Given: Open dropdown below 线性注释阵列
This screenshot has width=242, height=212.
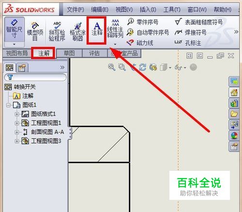Looking at the screenshot, I should click(x=115, y=44).
